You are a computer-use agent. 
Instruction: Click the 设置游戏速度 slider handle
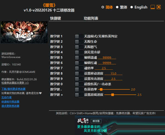click(x=112, y=95)
